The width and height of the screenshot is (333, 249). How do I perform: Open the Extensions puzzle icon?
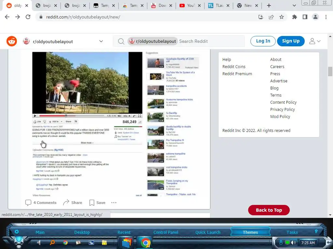(x=295, y=17)
